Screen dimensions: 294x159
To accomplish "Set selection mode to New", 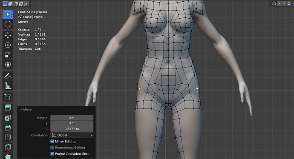I will click(5, 3).
